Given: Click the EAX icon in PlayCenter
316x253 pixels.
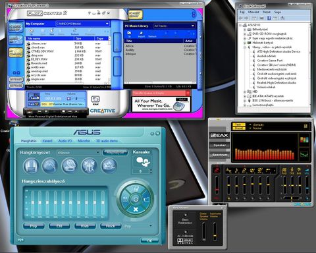Looking at the screenshot, I should point(95,100).
